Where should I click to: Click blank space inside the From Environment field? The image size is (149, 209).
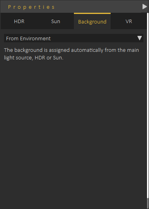(93, 38)
